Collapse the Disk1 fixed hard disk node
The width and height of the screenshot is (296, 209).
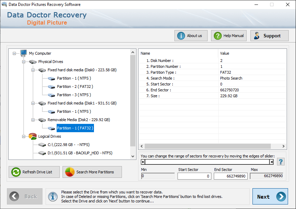[33, 103]
